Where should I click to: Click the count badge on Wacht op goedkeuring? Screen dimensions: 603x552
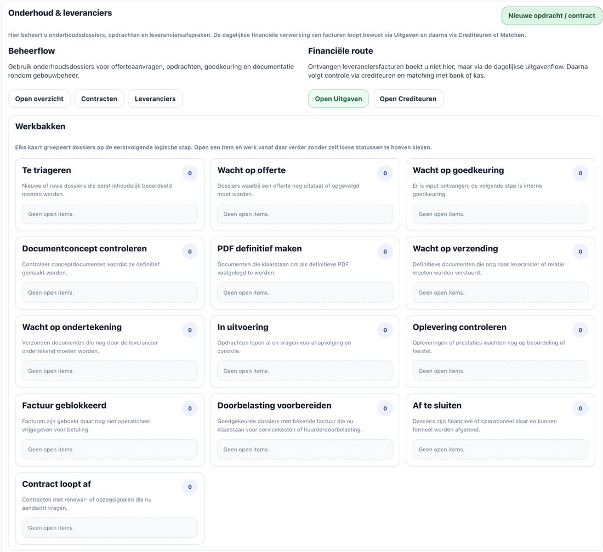click(581, 173)
